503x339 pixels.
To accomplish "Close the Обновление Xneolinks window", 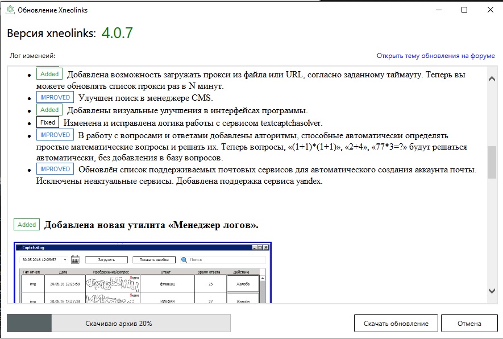I will tap(490, 10).
